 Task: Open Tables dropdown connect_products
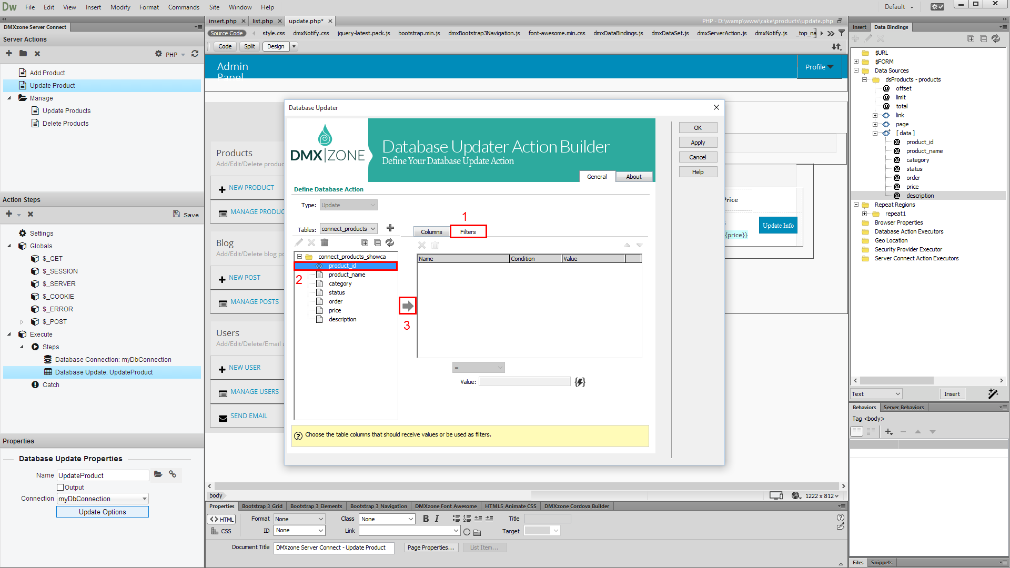pyautogui.click(x=349, y=229)
